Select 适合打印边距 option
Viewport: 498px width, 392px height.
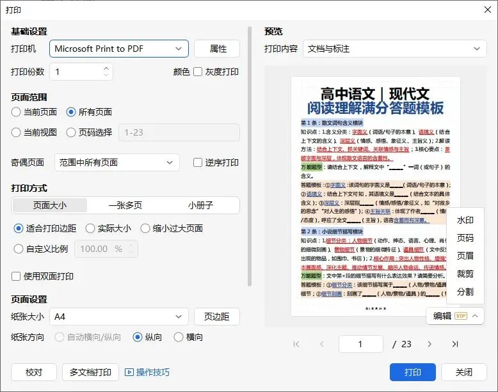click(x=19, y=228)
